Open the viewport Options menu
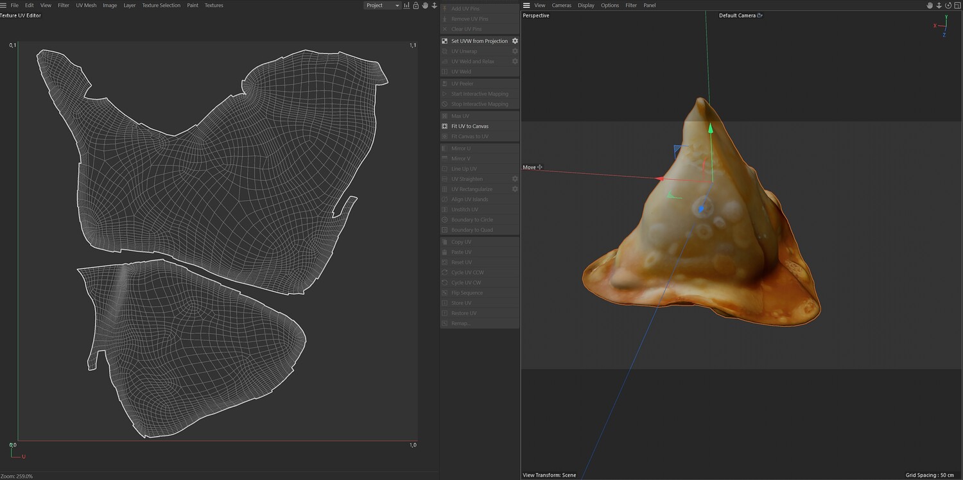This screenshot has width=963, height=480. [610, 5]
